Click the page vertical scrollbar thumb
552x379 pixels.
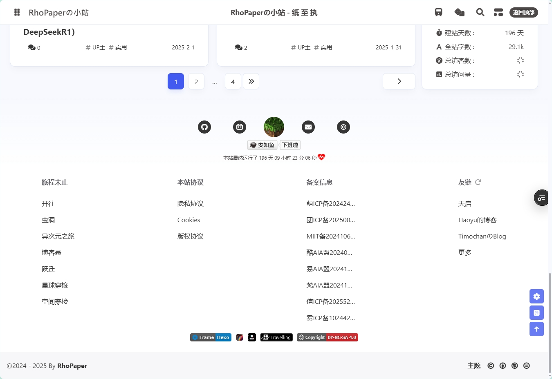pyautogui.click(x=550, y=323)
